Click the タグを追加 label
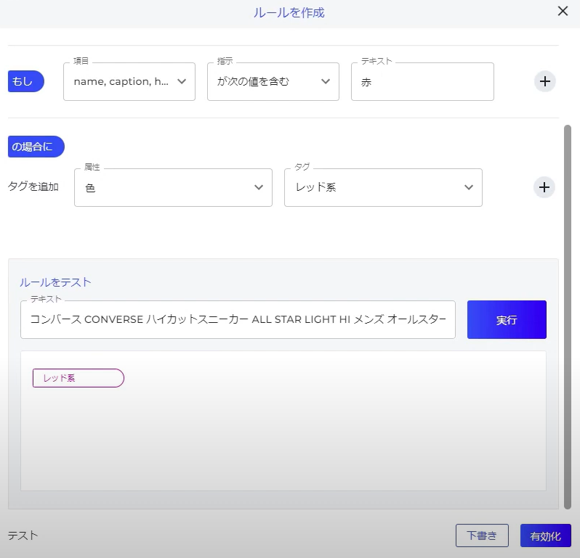The height and width of the screenshot is (558, 580). click(x=33, y=186)
